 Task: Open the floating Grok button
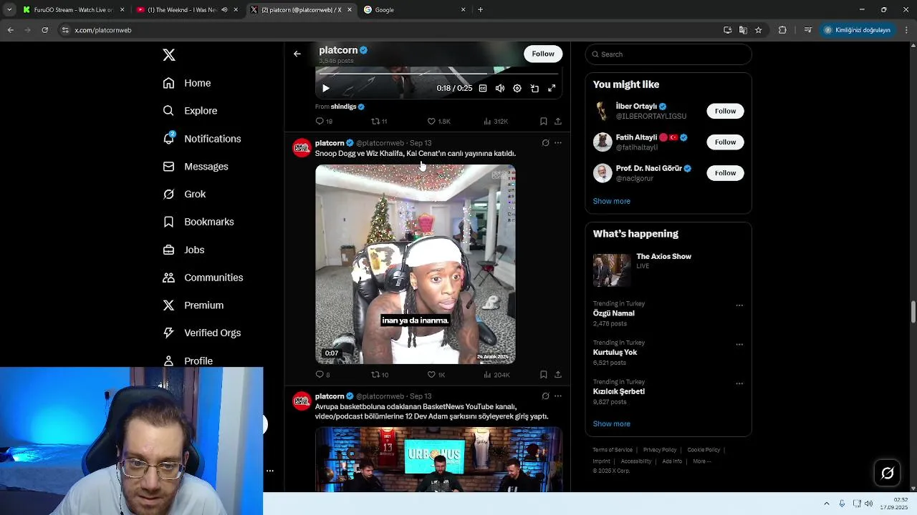coord(887,473)
